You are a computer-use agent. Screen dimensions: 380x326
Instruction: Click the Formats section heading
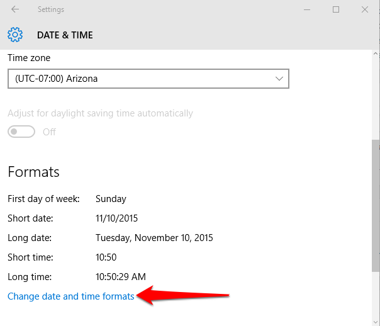point(33,172)
